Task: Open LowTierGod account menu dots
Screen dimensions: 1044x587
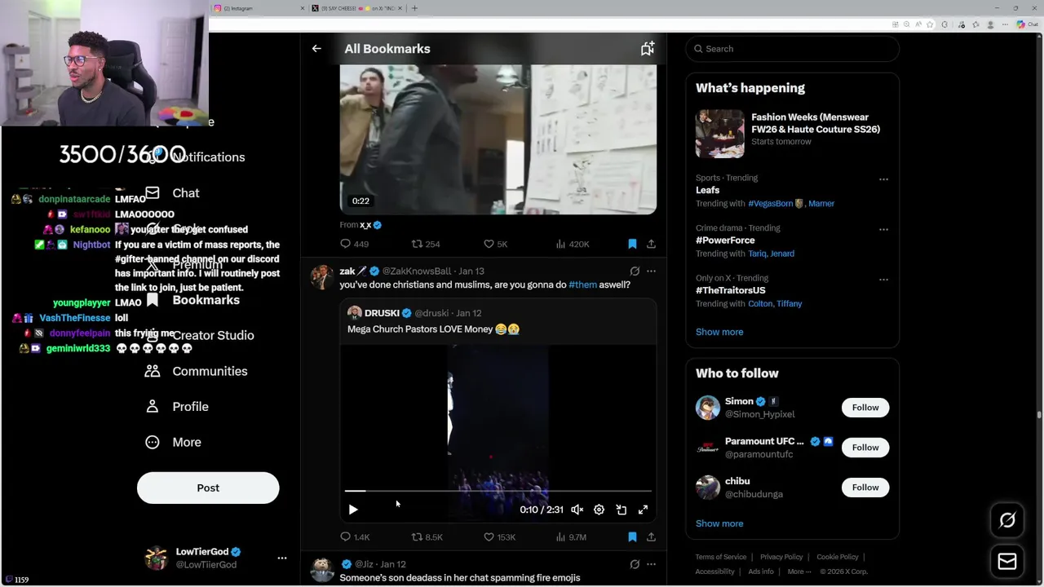Action: pyautogui.click(x=282, y=558)
